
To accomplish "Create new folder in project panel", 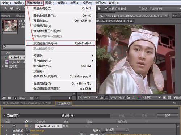I will pos(9,98).
